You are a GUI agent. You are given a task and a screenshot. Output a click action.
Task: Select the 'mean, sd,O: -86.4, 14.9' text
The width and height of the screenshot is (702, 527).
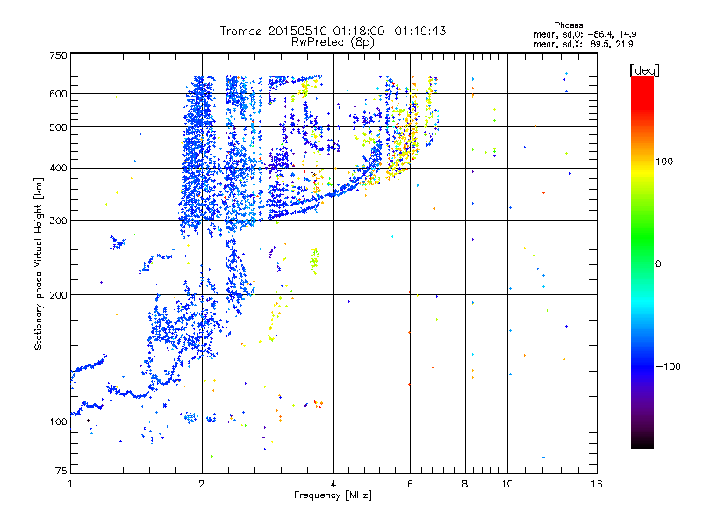point(584,34)
